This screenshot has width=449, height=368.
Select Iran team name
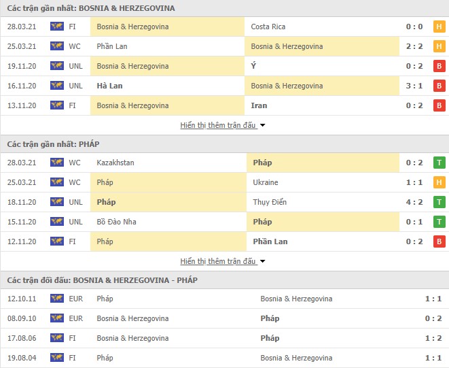pos(259,105)
